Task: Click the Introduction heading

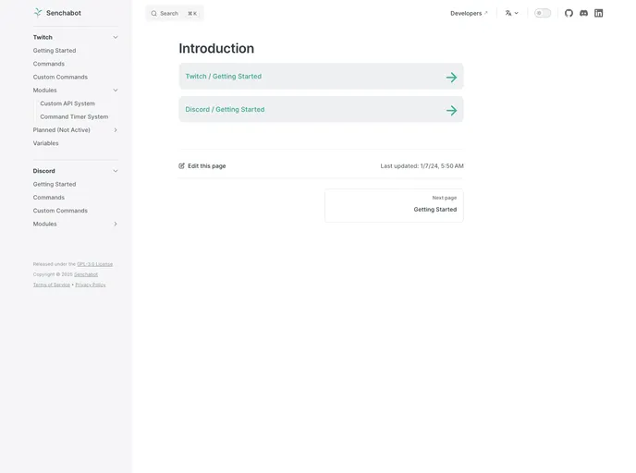Action: (216, 48)
